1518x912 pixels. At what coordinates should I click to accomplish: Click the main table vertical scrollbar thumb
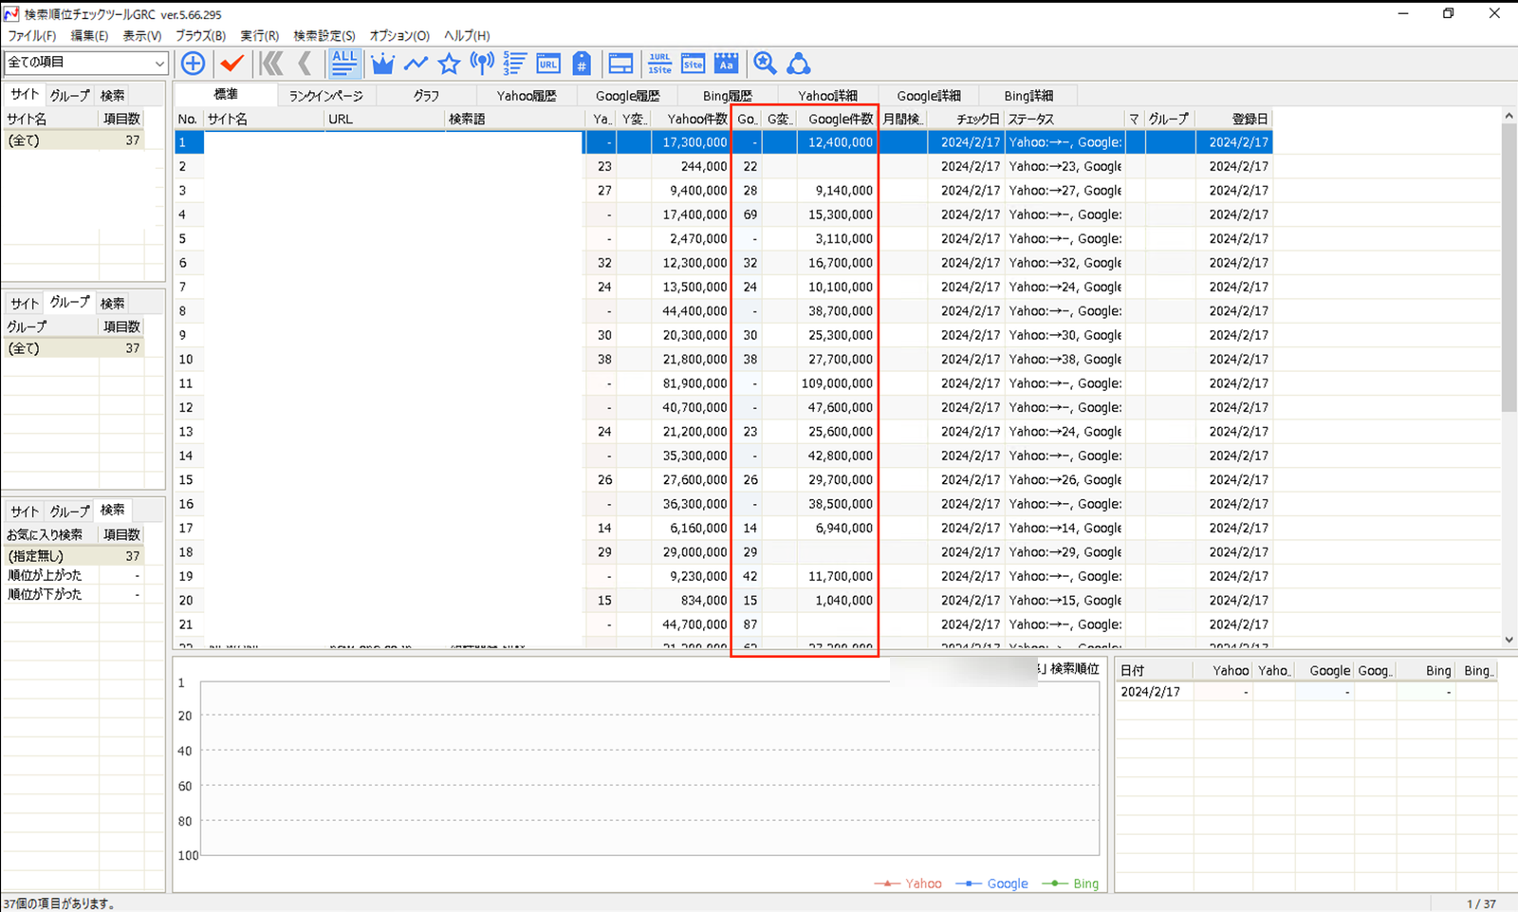pyautogui.click(x=1509, y=268)
